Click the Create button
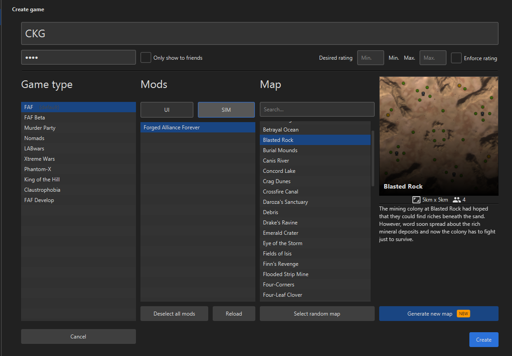Viewport: 512px width, 356px height. (x=484, y=340)
